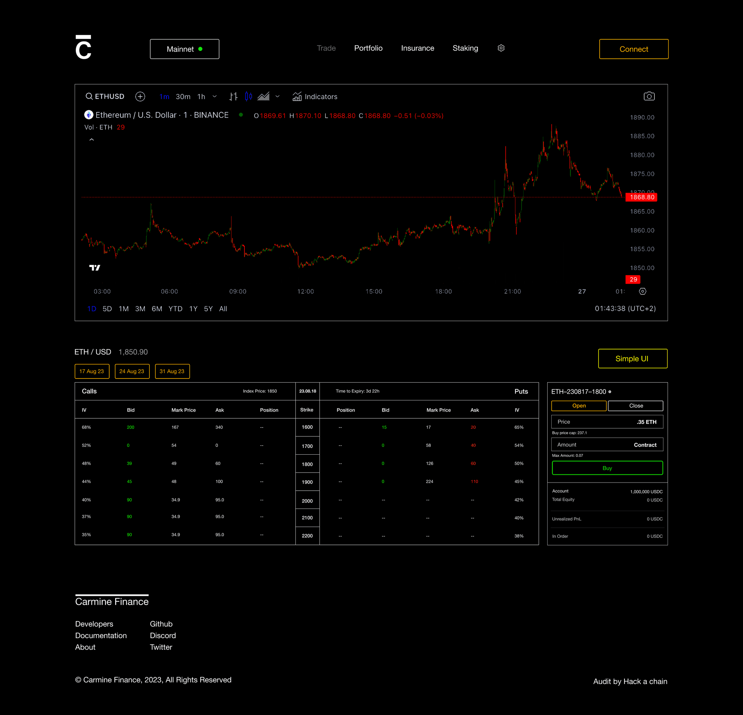Select the candlestick chart style icon
Image resolution: width=743 pixels, height=715 pixels.
click(x=249, y=96)
